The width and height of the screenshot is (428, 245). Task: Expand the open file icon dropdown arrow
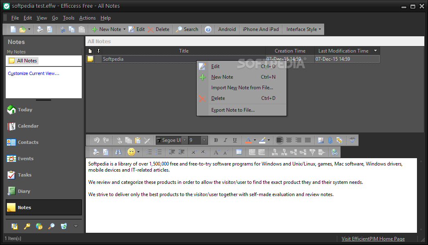[29, 29]
